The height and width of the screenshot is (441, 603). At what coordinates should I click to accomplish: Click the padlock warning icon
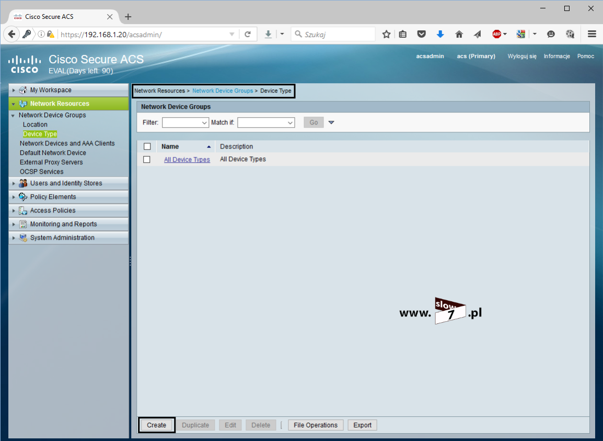pyautogui.click(x=50, y=35)
